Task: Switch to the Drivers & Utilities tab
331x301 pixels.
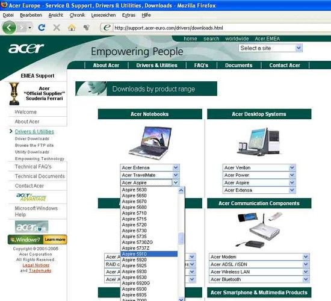Action: tap(156, 65)
